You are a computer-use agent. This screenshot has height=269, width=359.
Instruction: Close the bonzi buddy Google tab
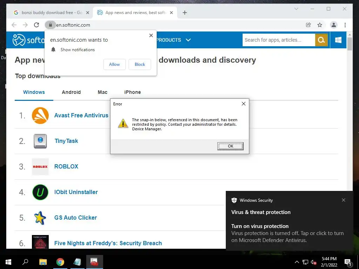click(x=87, y=13)
